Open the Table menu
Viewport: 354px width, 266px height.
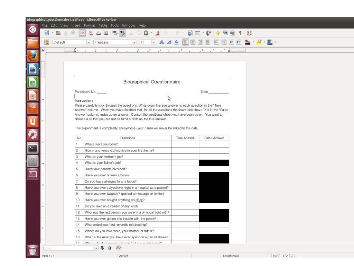(103, 25)
